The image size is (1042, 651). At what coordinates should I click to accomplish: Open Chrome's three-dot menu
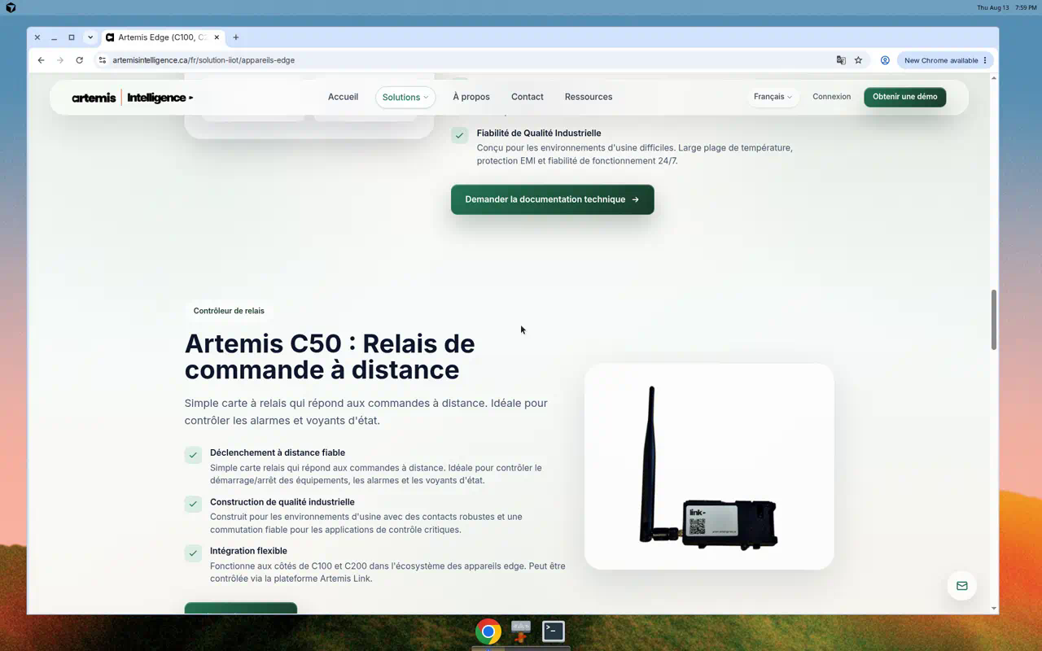coord(985,60)
